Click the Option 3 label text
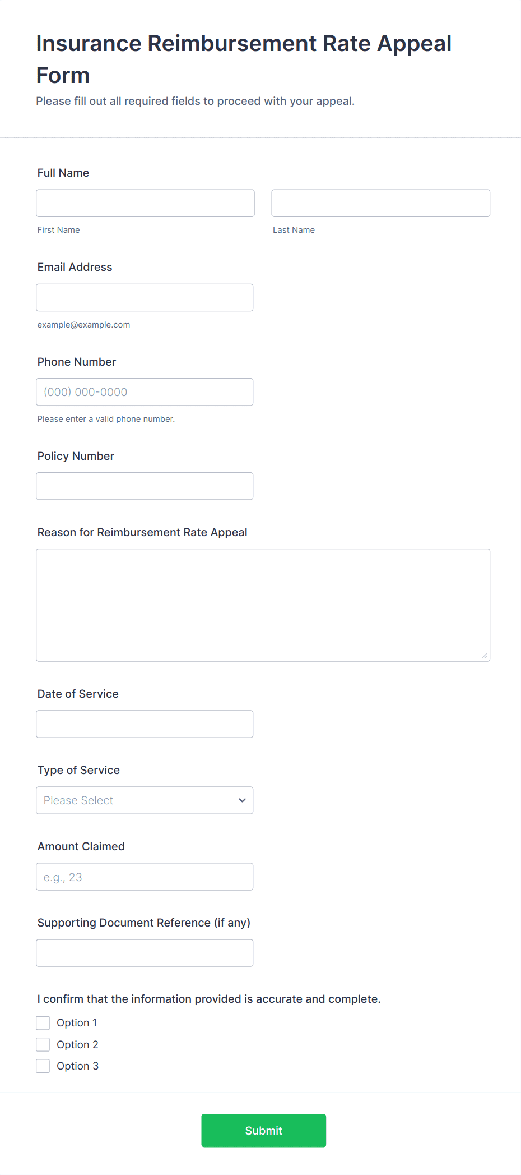521x1175 pixels. coord(77,1066)
